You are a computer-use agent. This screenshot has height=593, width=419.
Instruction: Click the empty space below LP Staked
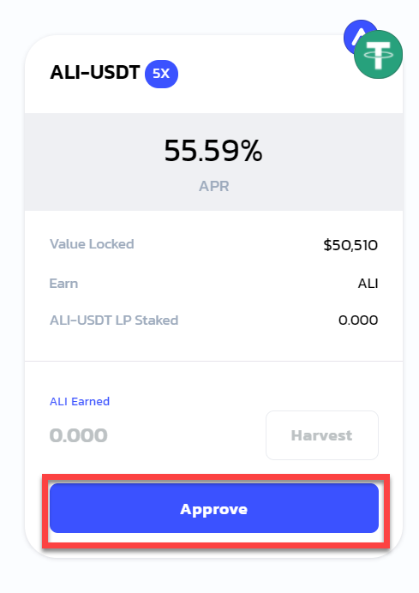[x=214, y=344]
